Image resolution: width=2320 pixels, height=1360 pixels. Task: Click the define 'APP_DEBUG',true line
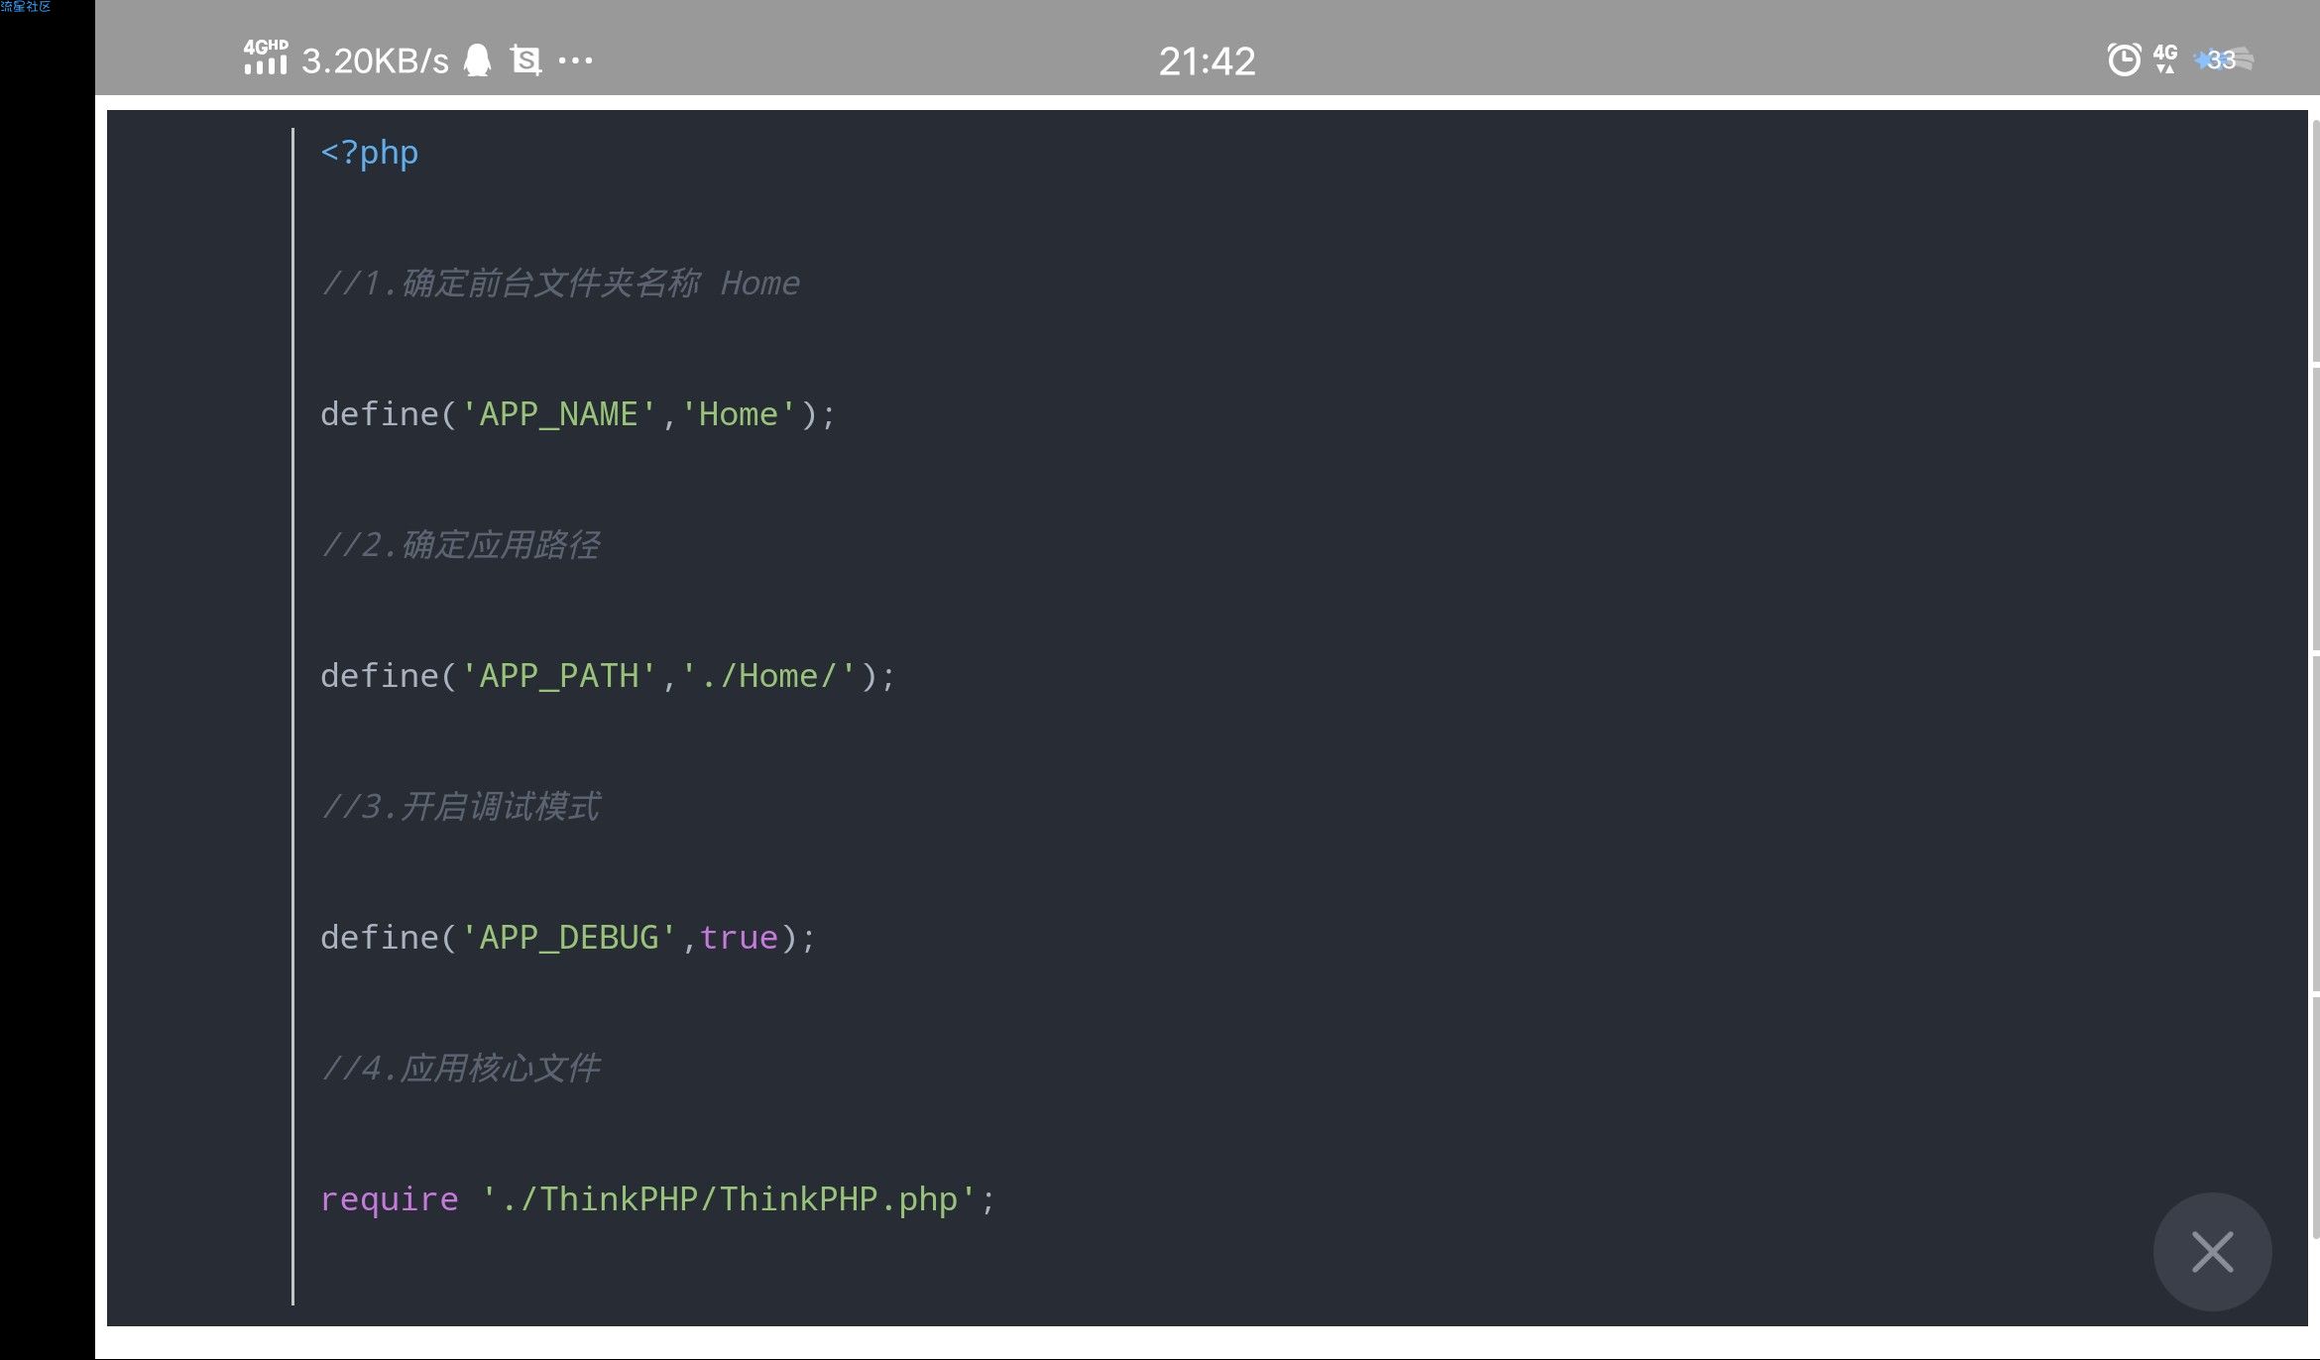tap(568, 938)
